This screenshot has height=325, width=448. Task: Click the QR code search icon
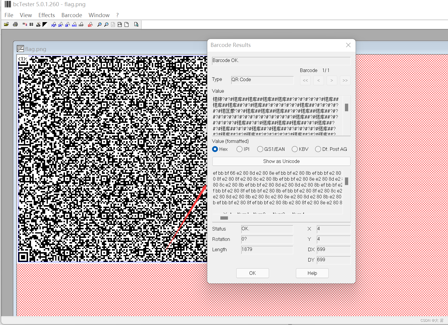pos(67,25)
